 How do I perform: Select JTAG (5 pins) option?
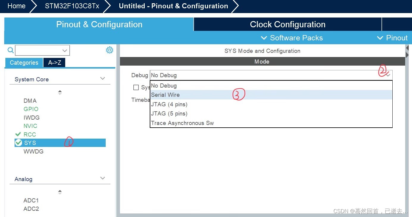click(x=271, y=113)
